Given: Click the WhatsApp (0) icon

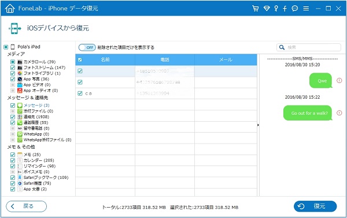Looking at the screenshot, I should pos(20,134).
